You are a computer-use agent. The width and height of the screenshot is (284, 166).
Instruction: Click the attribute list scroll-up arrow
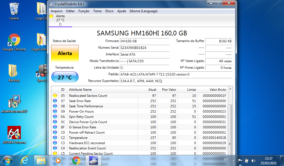point(230,89)
